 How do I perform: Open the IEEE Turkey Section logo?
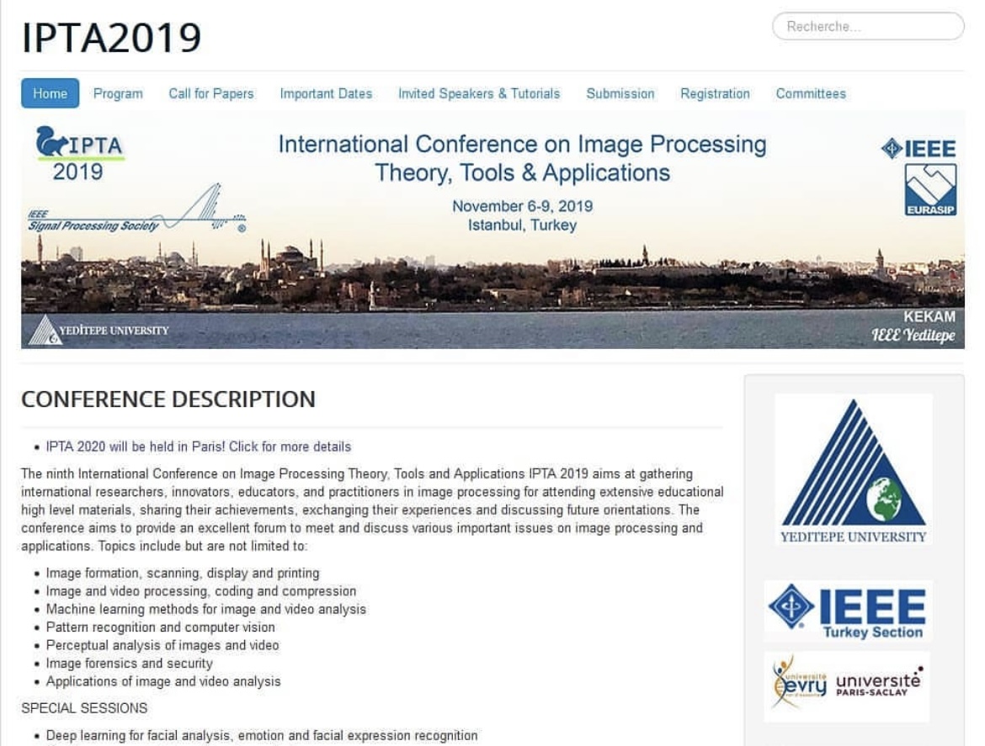click(x=846, y=611)
